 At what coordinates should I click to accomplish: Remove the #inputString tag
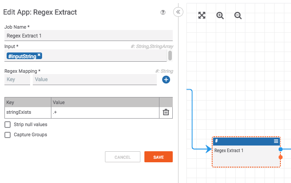(x=39, y=55)
